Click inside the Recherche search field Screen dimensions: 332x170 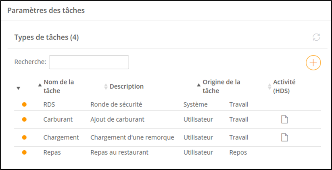[89, 62]
